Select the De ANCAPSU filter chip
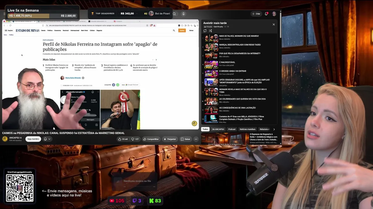This screenshot has height=209, width=373. (218, 129)
